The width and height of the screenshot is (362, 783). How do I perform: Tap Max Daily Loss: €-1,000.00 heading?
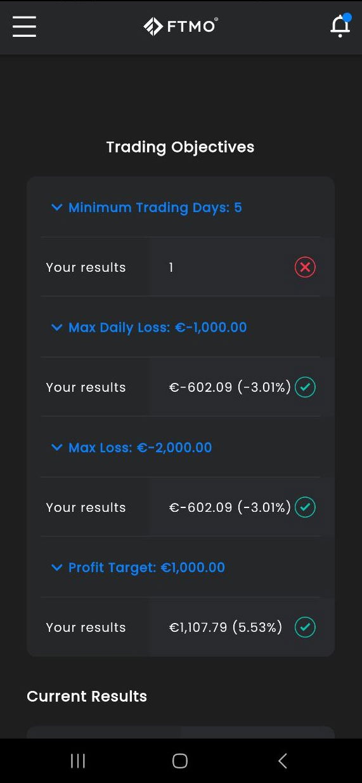coord(158,328)
